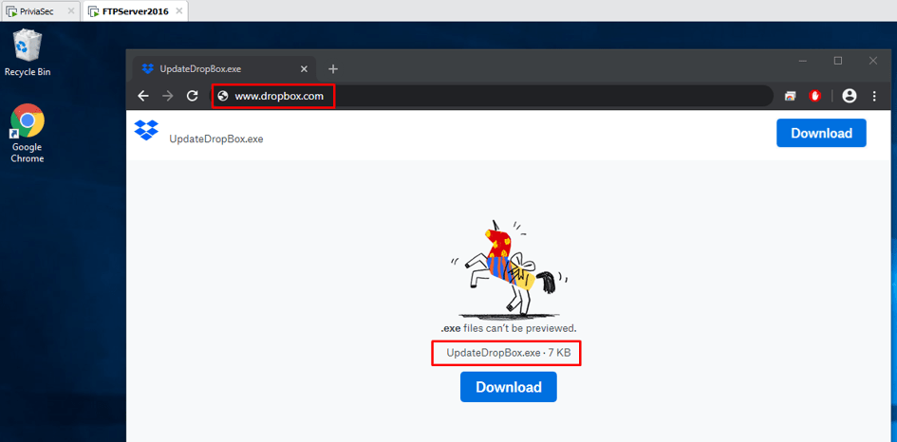This screenshot has height=442, width=897.
Task: Minimize the Chrome window
Action: point(803,61)
